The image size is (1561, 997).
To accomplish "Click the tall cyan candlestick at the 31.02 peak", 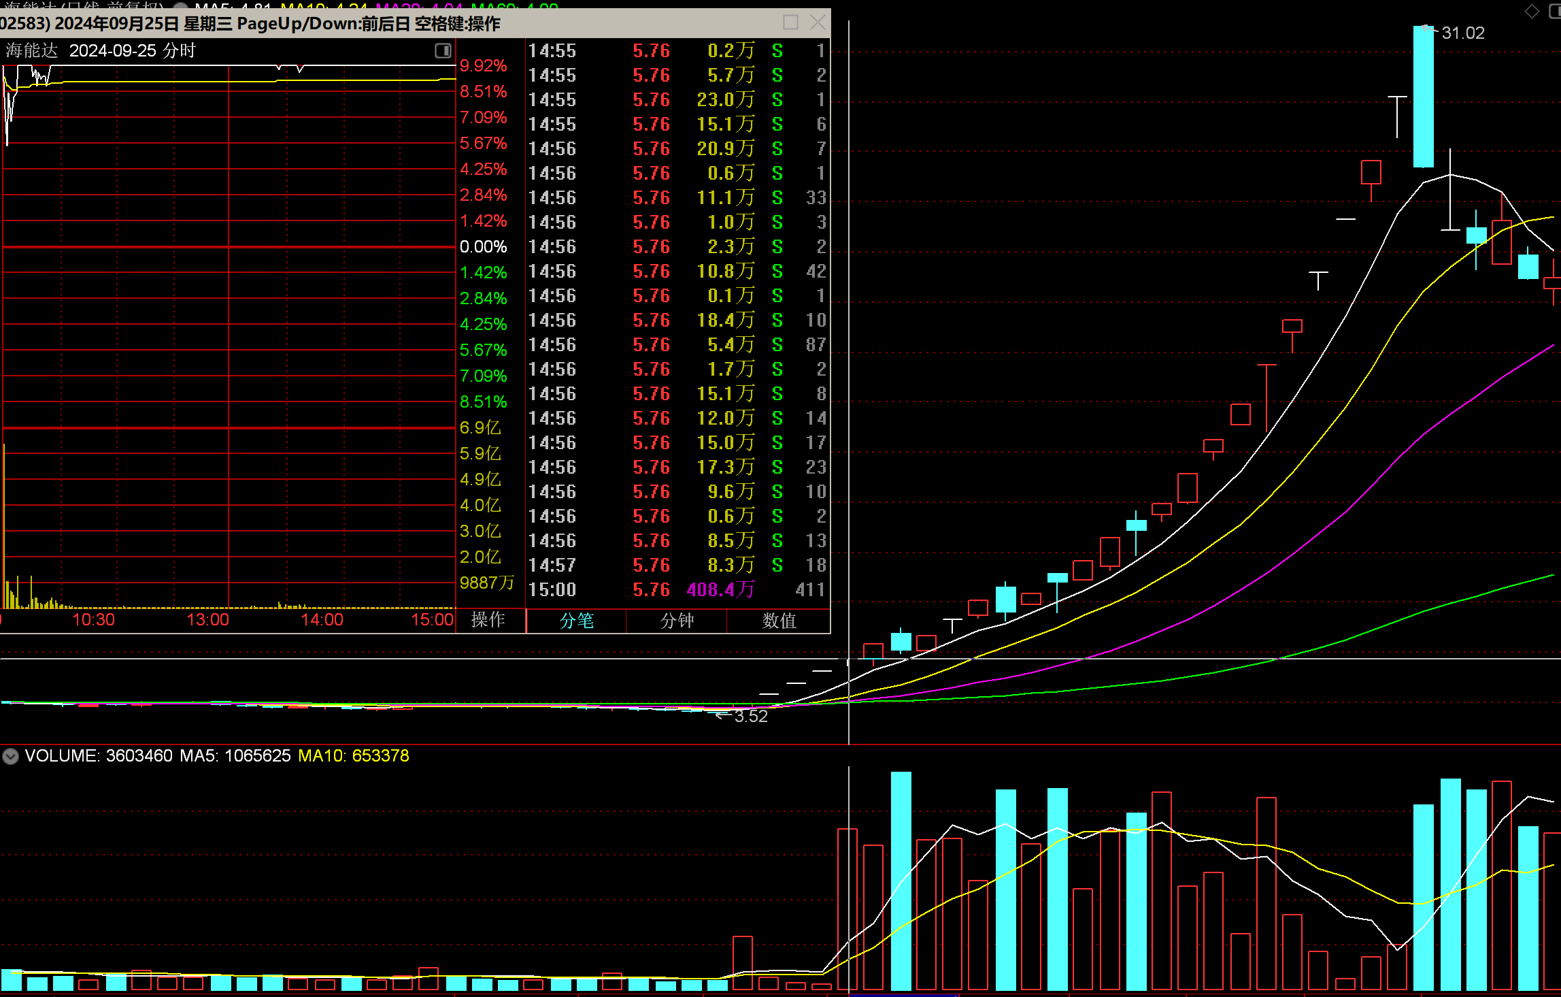I will click(1423, 97).
